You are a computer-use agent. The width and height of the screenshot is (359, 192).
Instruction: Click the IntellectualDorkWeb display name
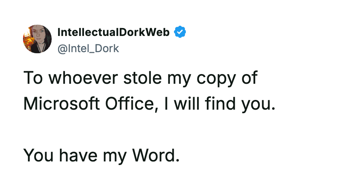(x=113, y=32)
